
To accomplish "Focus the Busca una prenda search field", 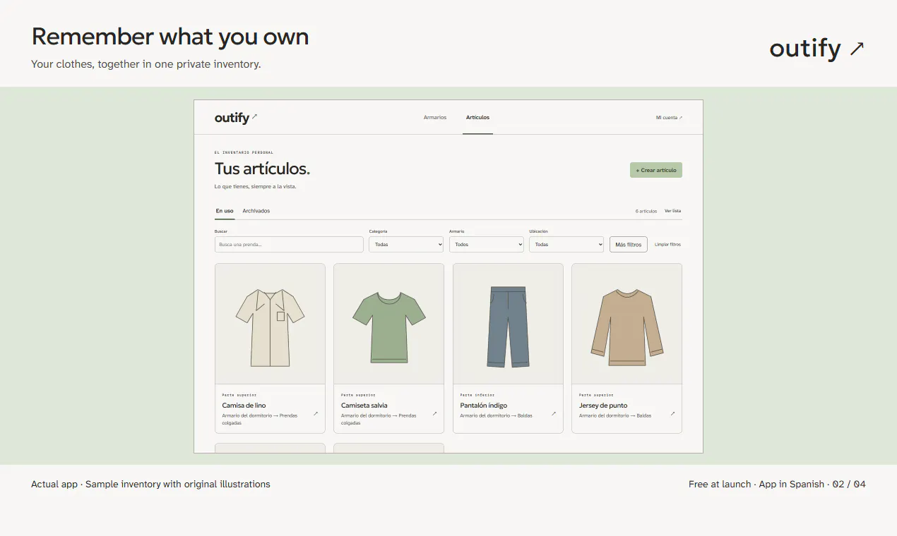I will pos(289,244).
